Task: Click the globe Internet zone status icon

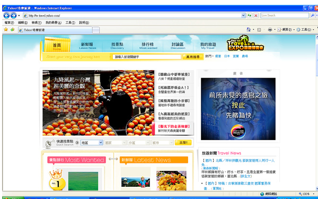Action: point(262,194)
